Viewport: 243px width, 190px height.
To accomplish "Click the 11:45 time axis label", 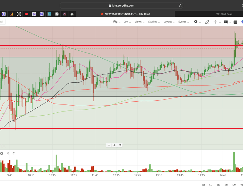I will (95, 175).
